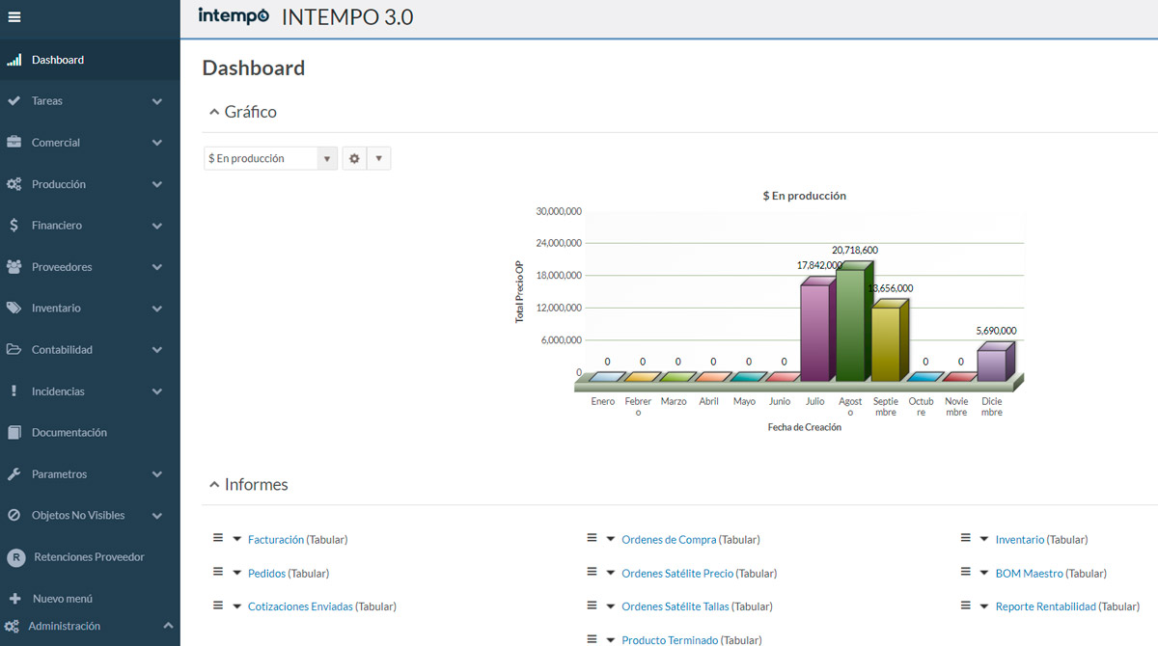Click the Dashboard bar chart icon

tap(14, 60)
